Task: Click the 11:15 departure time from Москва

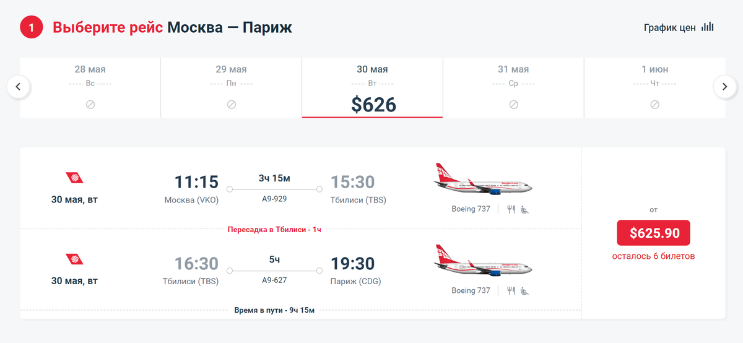Action: coord(196,182)
